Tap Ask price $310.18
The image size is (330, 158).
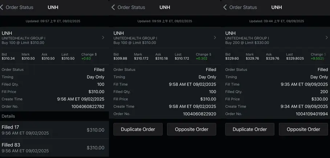(x=162, y=59)
